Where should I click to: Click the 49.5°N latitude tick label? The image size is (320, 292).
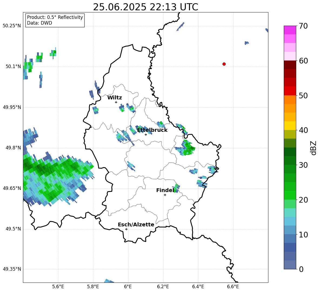click(x=13, y=229)
